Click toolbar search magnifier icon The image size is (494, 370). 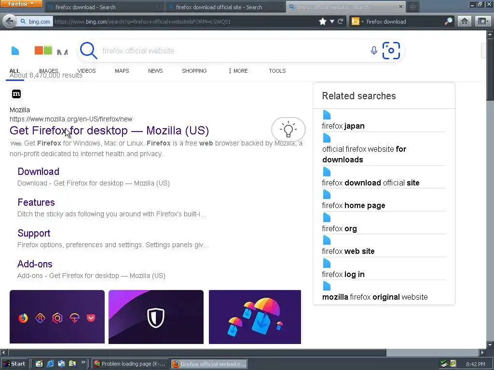pos(448,21)
